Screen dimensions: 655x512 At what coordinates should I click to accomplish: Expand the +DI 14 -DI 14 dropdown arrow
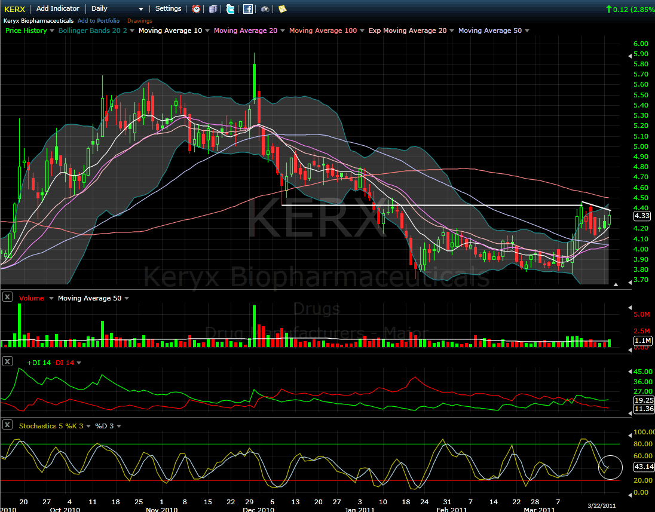pyautogui.click(x=79, y=363)
